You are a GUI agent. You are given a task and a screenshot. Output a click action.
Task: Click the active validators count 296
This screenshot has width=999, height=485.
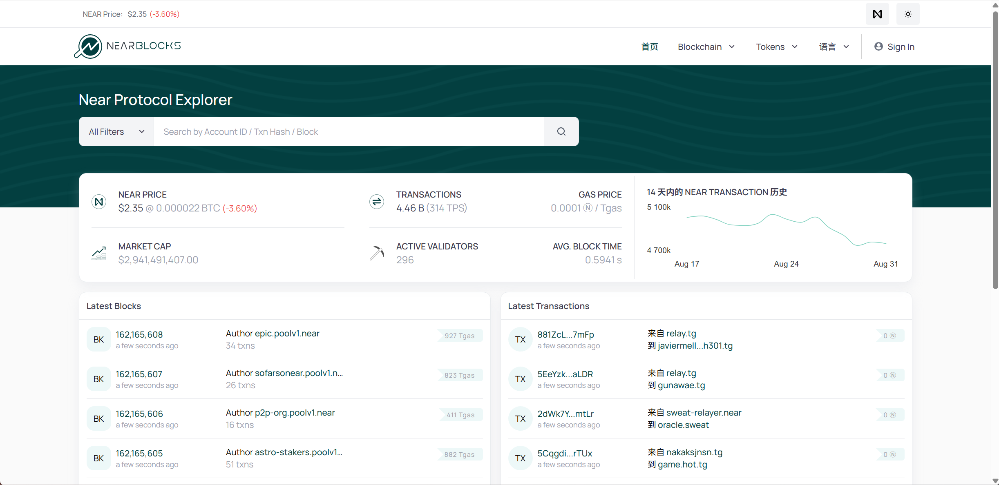click(x=405, y=260)
